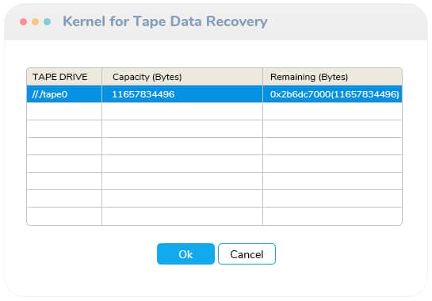Click the orange minimize dot
Screen dimensions: 432x301
(x=35, y=21)
